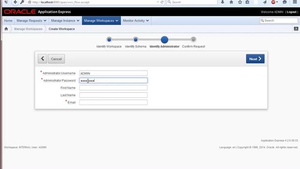Screen dimensions: 300x169
Task: Go to the Home tab
Action: (8, 21)
